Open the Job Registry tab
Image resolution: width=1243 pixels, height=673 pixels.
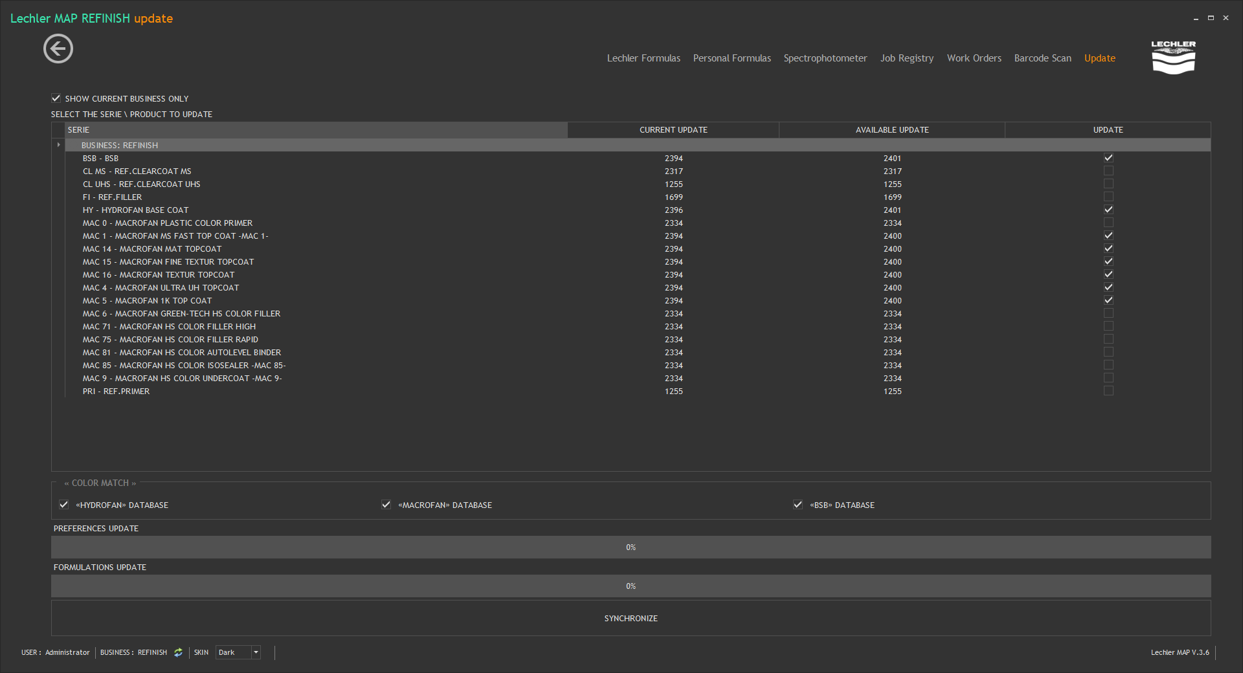pos(906,58)
